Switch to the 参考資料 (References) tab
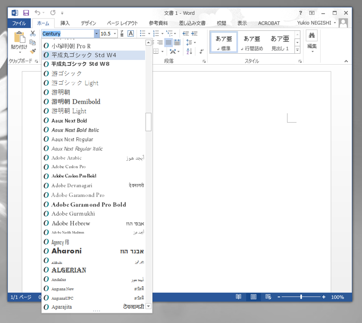Image resolution: width=362 pixels, height=323 pixels. pos(158,23)
